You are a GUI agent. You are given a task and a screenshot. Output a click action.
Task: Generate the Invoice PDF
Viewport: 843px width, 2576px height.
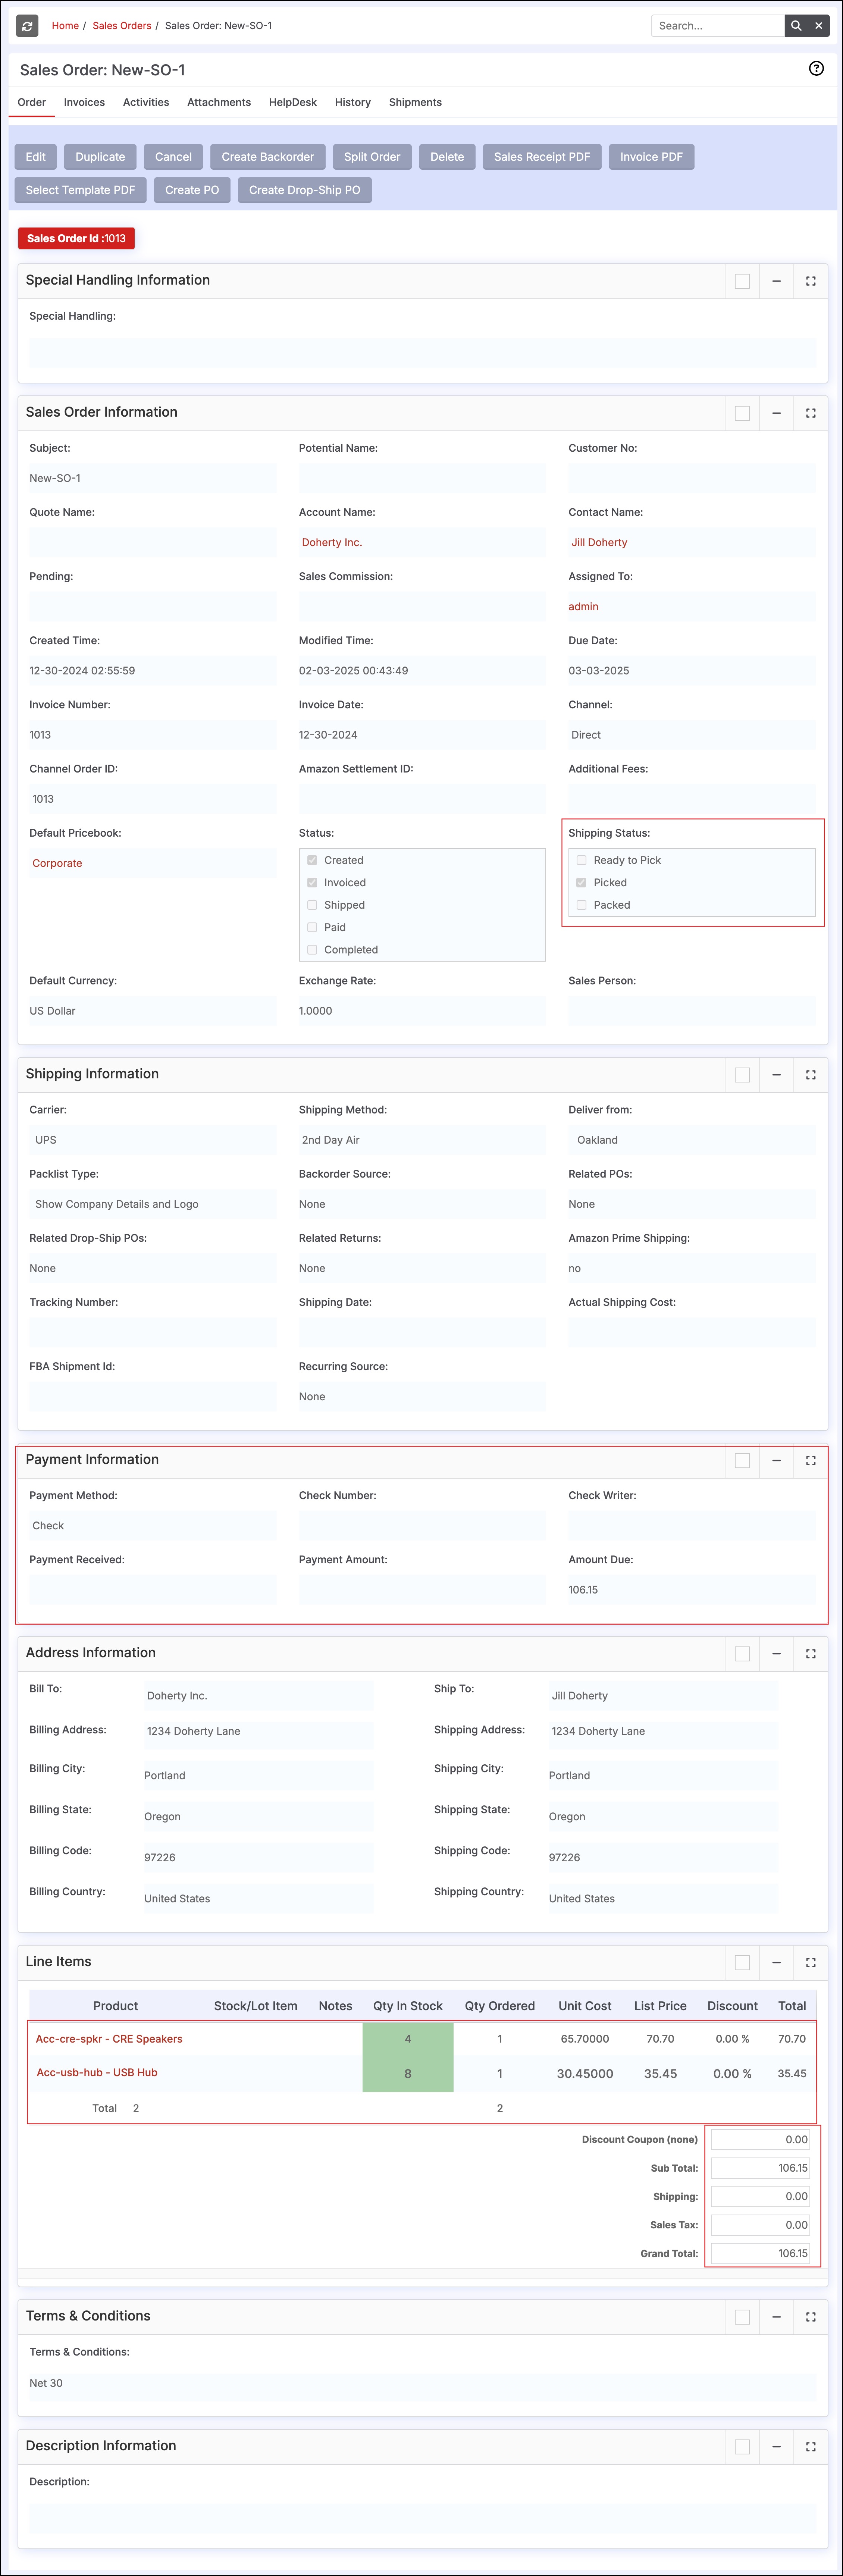652,157
